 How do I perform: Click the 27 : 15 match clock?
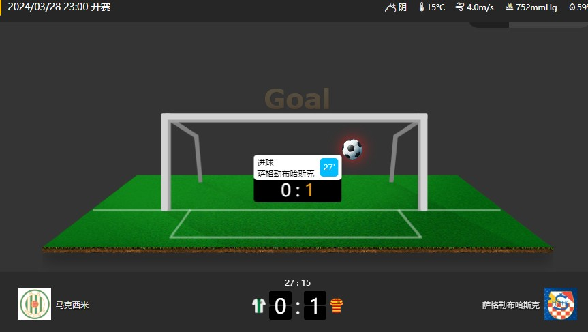coord(297,282)
